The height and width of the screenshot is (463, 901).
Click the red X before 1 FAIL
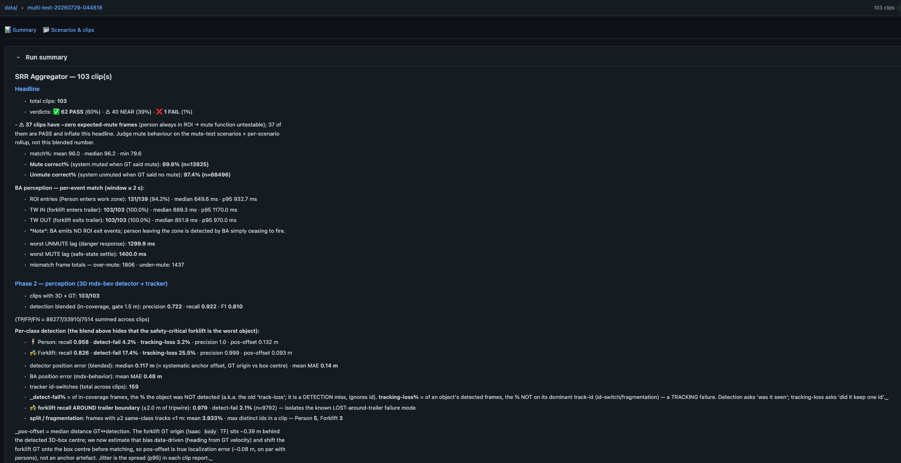coord(159,112)
